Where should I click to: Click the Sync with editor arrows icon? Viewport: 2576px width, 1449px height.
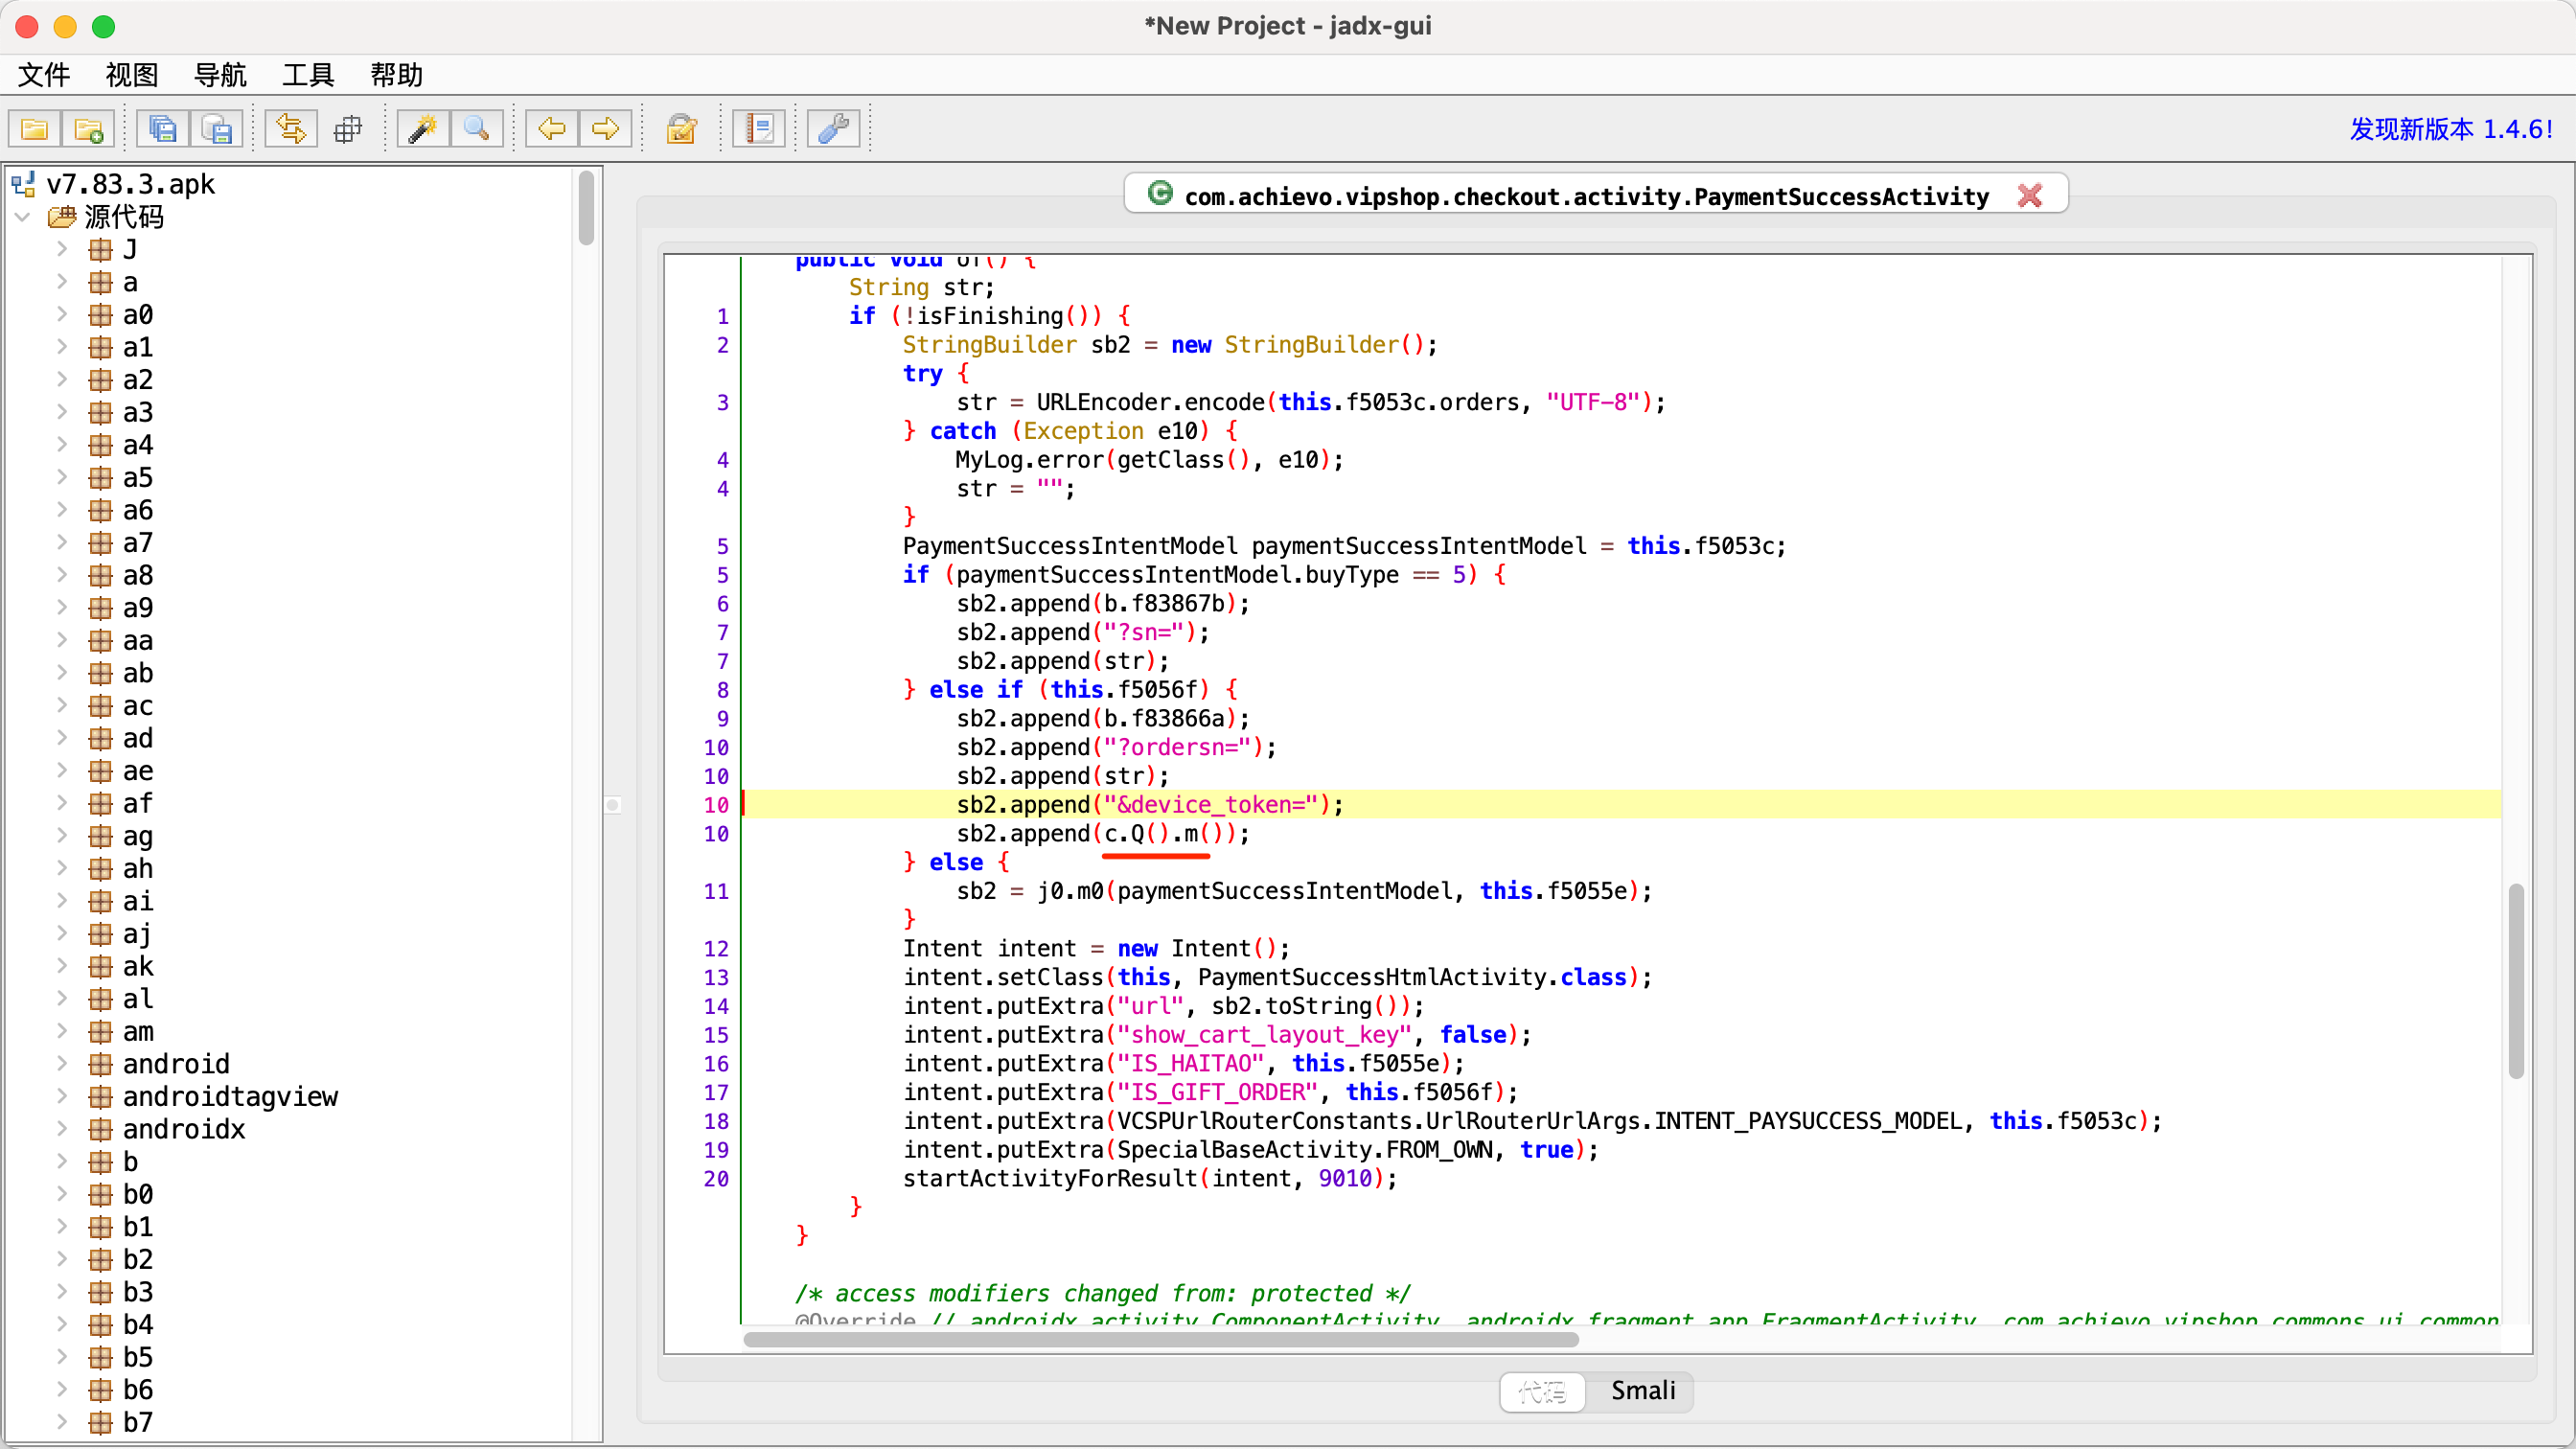tap(291, 129)
